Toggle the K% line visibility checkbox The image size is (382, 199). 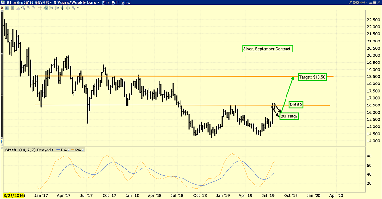pos(82,150)
